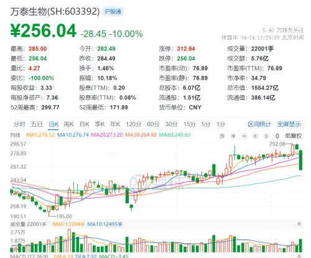Viewport: 311px width, 258px height.
Task: Click the 涨停 value 312.94
Action: [186, 49]
